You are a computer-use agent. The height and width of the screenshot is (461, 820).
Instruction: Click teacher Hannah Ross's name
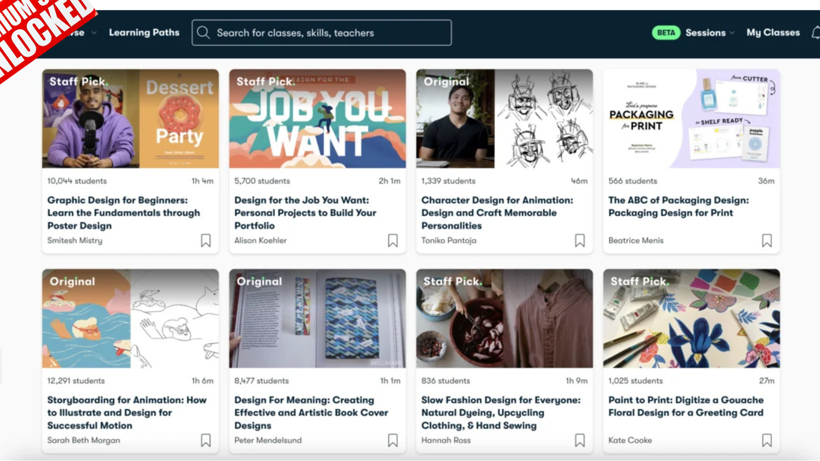click(x=445, y=440)
